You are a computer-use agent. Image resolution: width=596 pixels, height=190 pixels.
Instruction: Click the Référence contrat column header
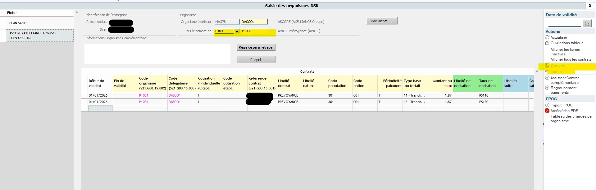pyautogui.click(x=262, y=83)
